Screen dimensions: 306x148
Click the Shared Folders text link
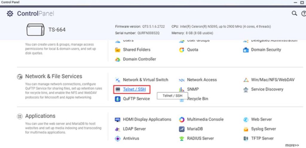[137, 50]
